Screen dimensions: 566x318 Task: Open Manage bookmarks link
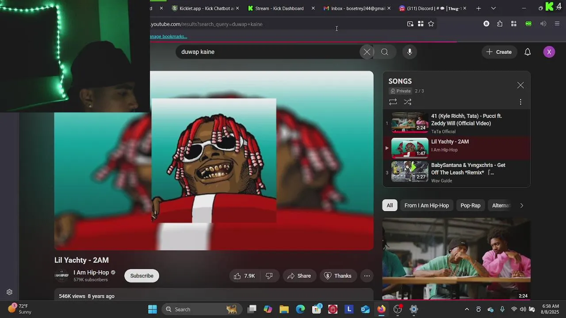coord(168,37)
